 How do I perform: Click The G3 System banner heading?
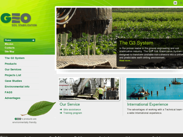[136, 43]
